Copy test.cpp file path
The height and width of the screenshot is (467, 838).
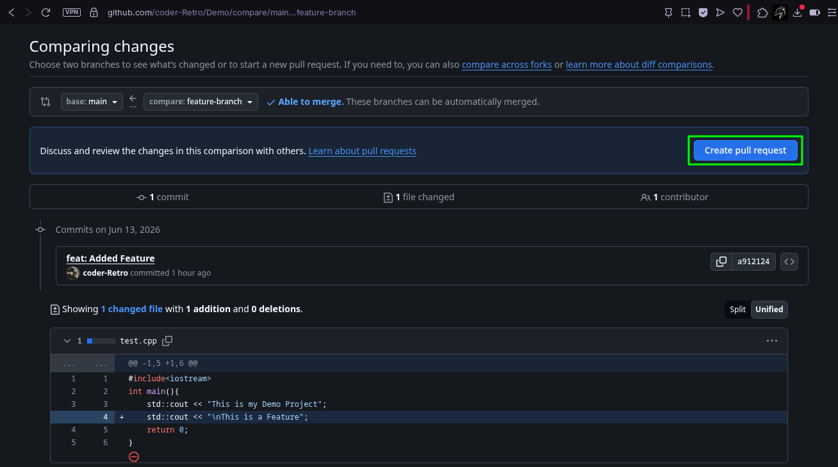click(x=167, y=341)
